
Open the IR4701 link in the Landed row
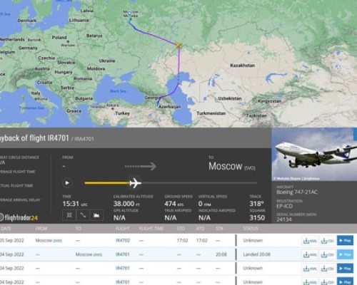click(123, 254)
